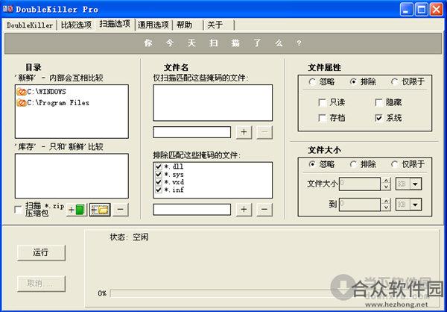This screenshot has width=447, height=312.
Task: Click the green add stock directory icon
Action: pos(77,210)
